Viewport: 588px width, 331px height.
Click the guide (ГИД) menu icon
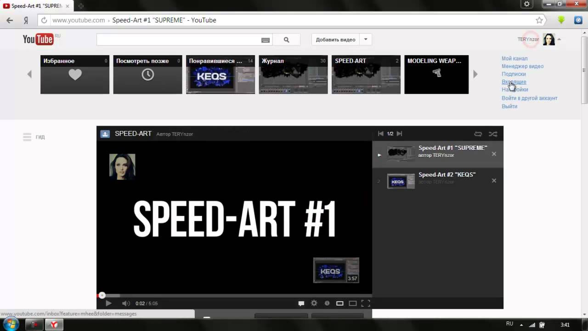27,137
